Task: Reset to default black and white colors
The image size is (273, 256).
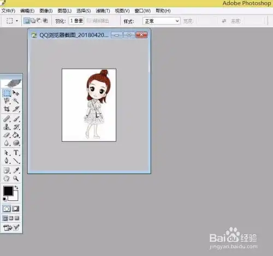Action: point(4,199)
